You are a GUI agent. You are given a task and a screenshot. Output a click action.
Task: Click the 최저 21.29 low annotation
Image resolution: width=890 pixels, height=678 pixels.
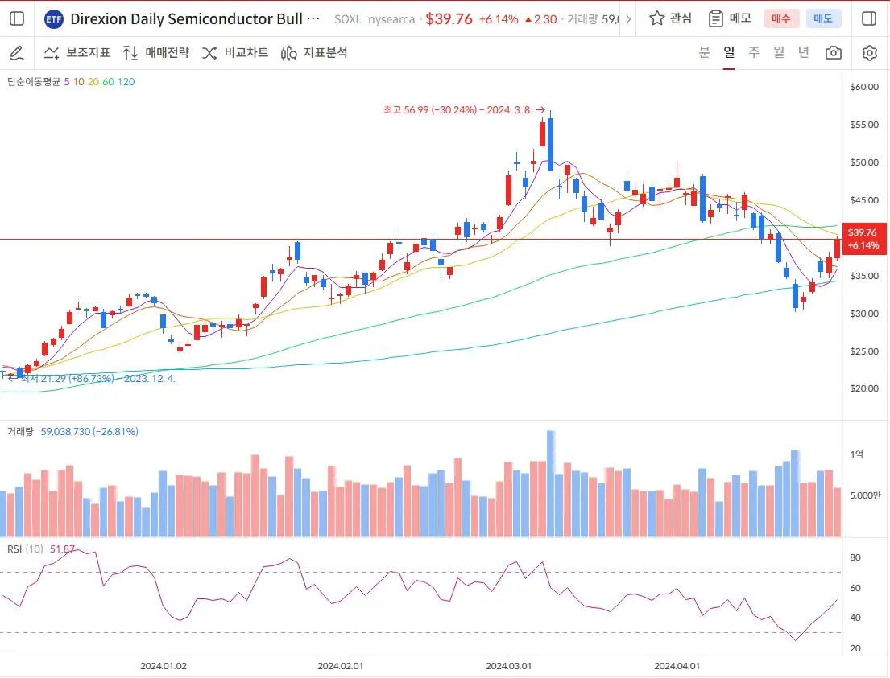[x=91, y=378]
